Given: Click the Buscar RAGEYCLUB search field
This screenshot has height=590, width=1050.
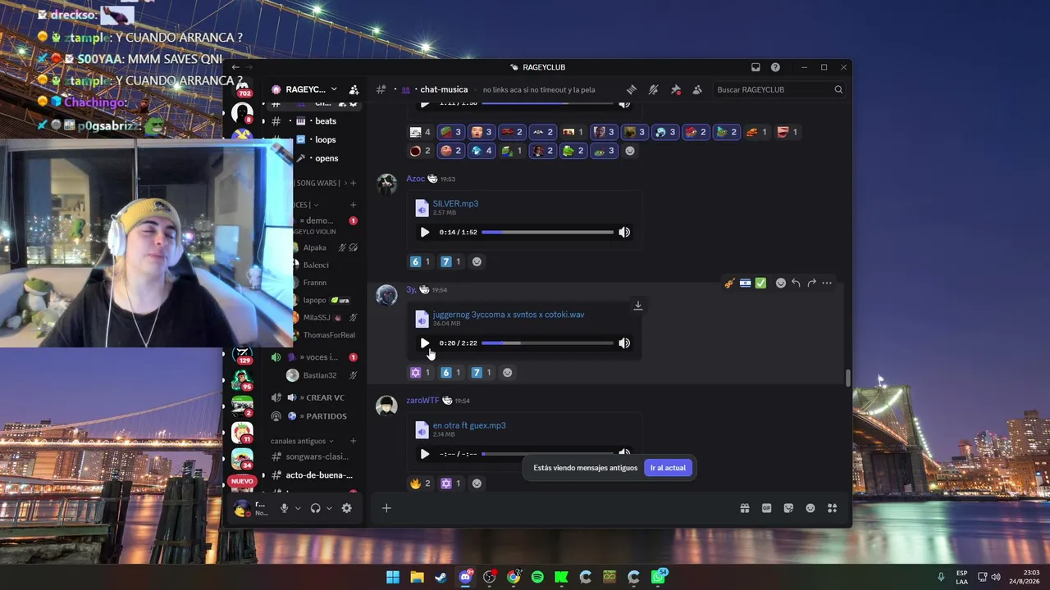Looking at the screenshot, I should [x=779, y=89].
